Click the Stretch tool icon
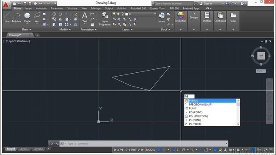The width and height of the screenshot is (276, 155). pos(54,25)
